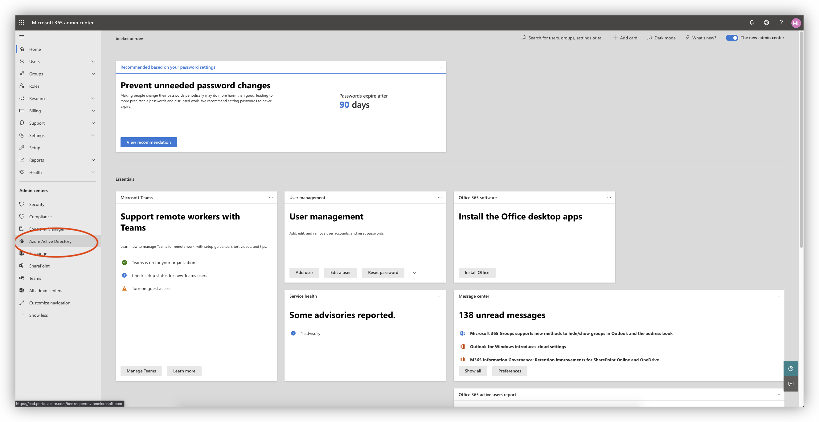Click the SharePoint icon in Admin centers
The image size is (819, 422).
[x=22, y=266]
